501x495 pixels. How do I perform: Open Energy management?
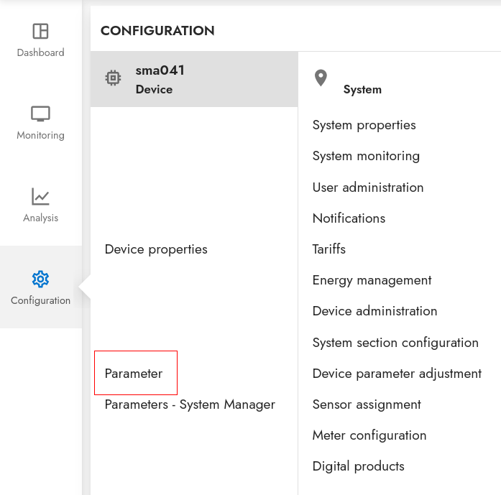pos(372,280)
